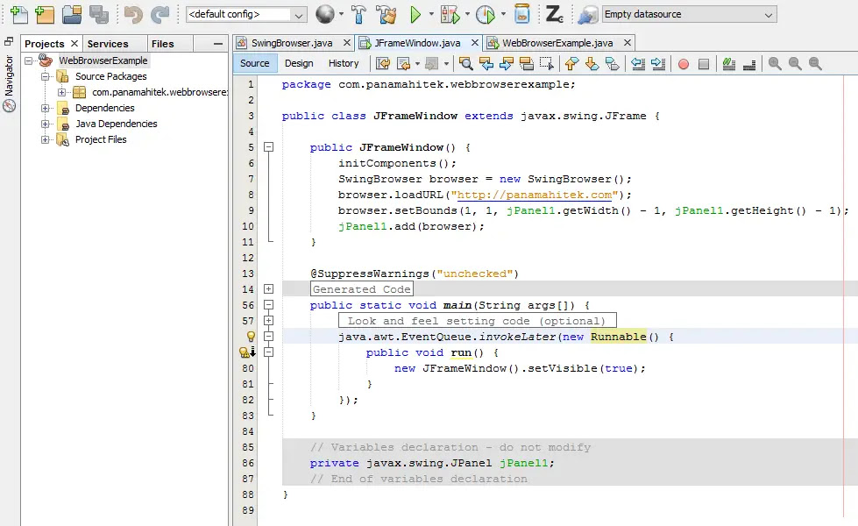Toggle Highlight Search icon

pyautogui.click(x=527, y=63)
